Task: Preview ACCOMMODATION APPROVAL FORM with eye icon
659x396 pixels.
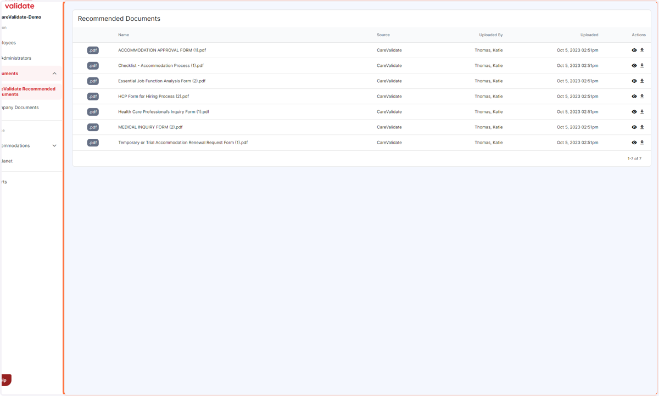Action: click(x=634, y=50)
